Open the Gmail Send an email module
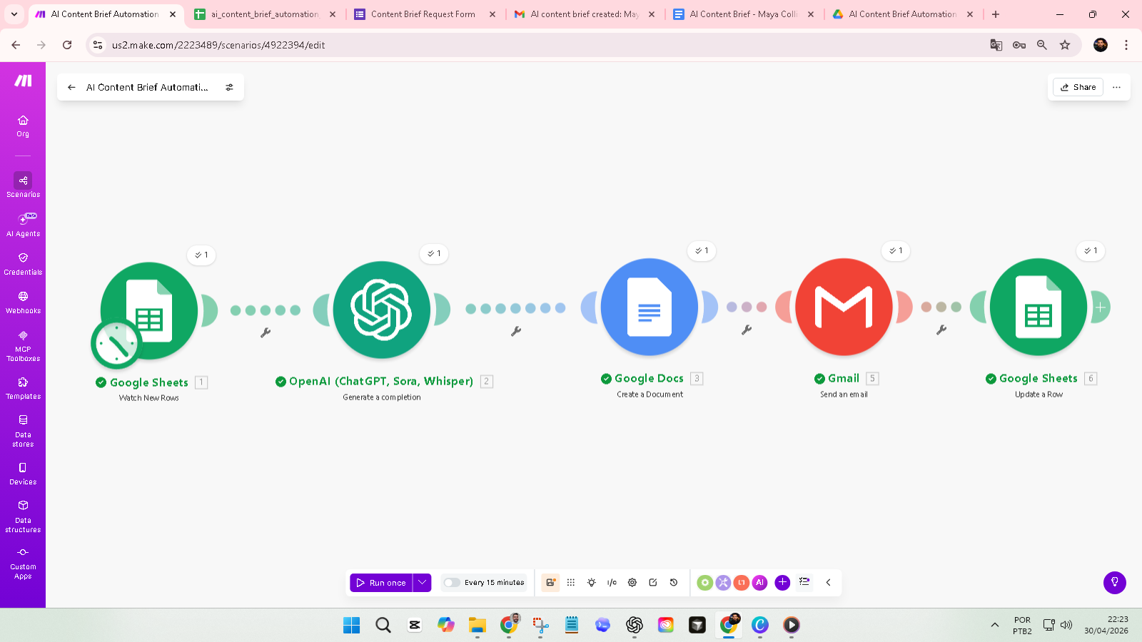The image size is (1142, 642). [x=844, y=307]
